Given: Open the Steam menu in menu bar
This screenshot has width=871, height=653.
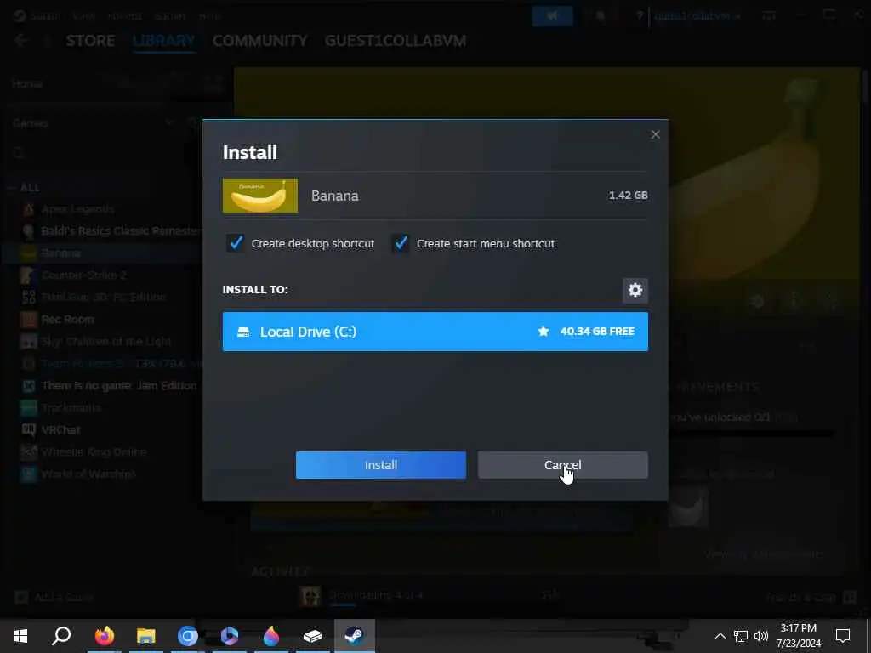Looking at the screenshot, I should (46, 15).
